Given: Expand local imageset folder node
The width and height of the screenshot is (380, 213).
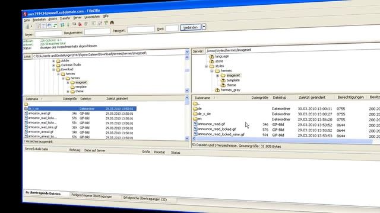Looking at the screenshot, I should (x=68, y=83).
